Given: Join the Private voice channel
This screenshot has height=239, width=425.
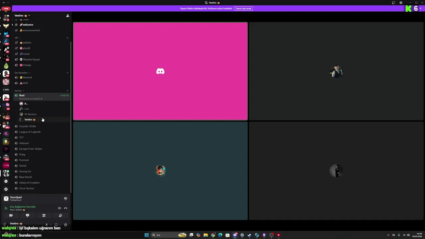Looking at the screenshot, I should coord(42,65).
